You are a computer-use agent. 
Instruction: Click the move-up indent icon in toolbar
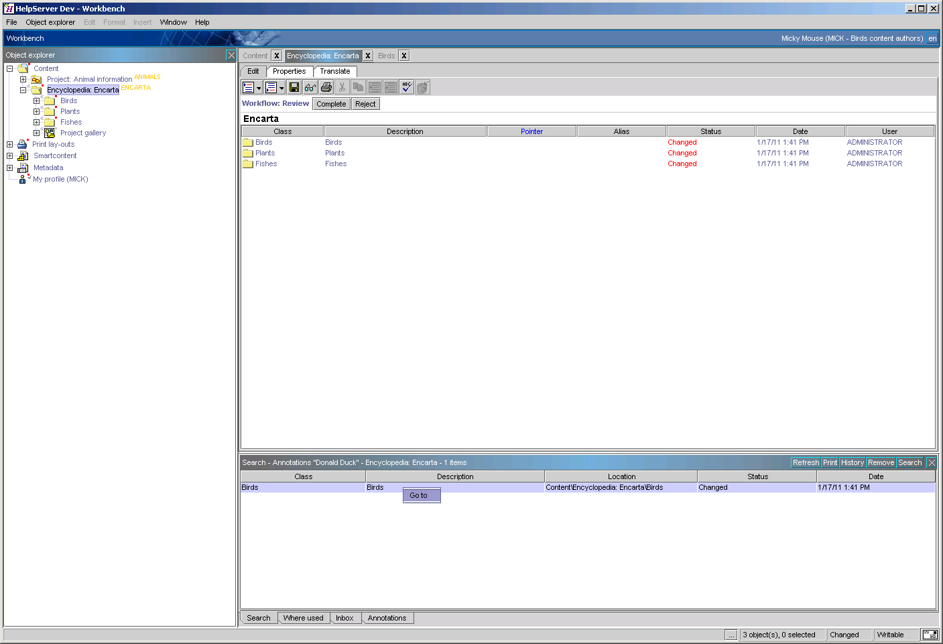pyautogui.click(x=374, y=87)
